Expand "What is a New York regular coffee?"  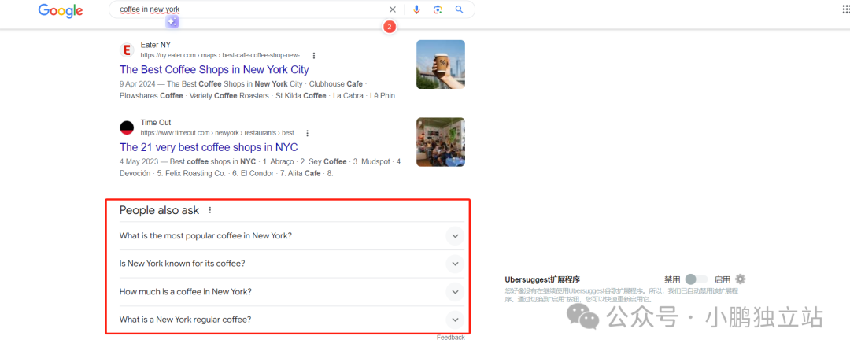point(292,320)
